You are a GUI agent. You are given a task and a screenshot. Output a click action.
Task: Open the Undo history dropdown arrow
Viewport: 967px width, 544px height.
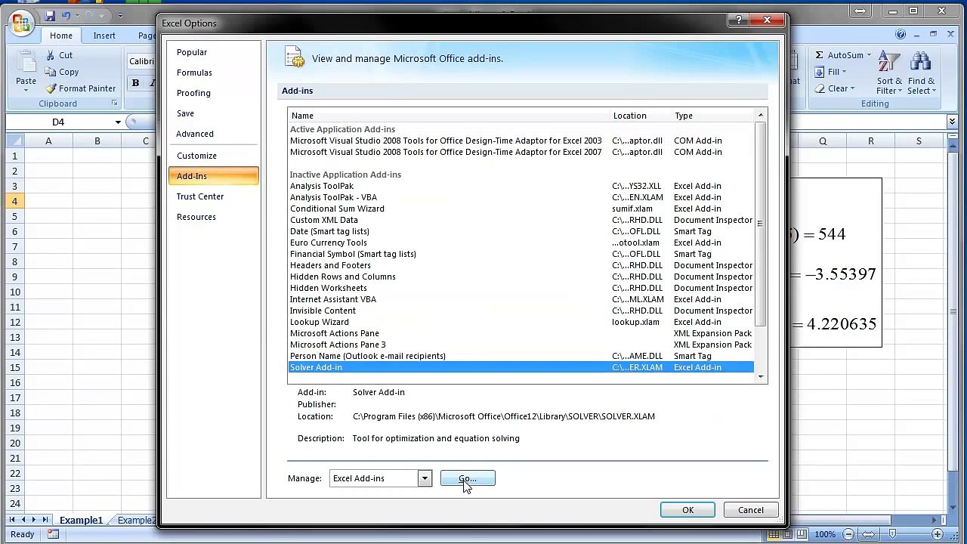click(76, 15)
